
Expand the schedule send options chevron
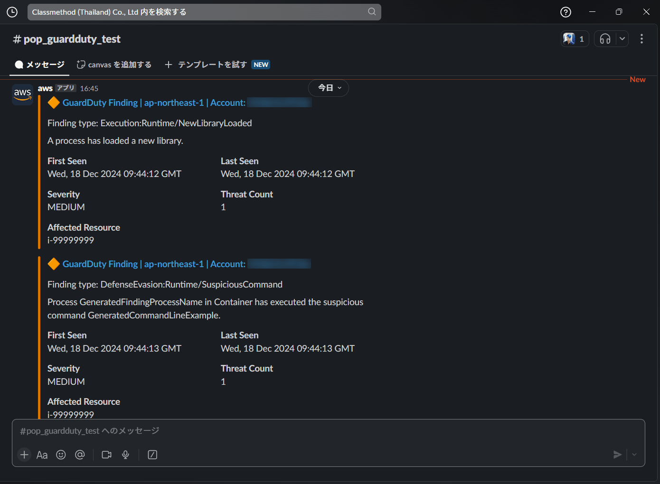coord(634,455)
